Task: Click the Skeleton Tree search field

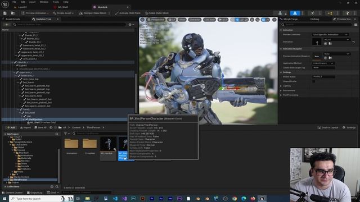Action: tap(69, 25)
